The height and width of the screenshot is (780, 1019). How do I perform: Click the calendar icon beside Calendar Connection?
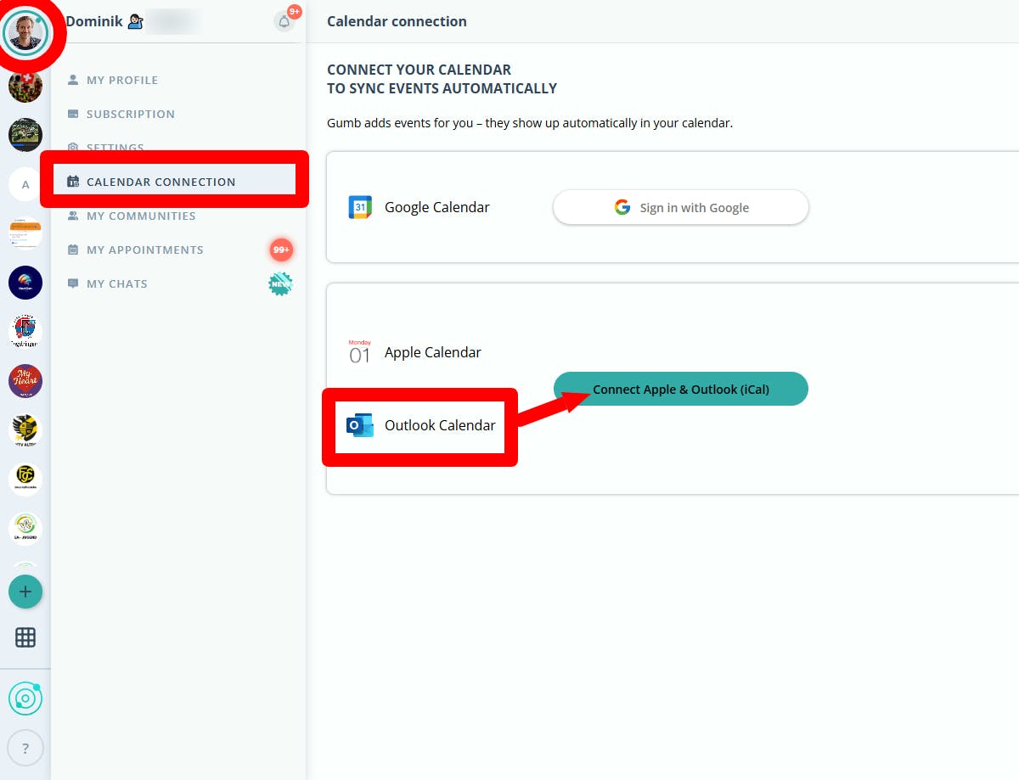tap(73, 182)
